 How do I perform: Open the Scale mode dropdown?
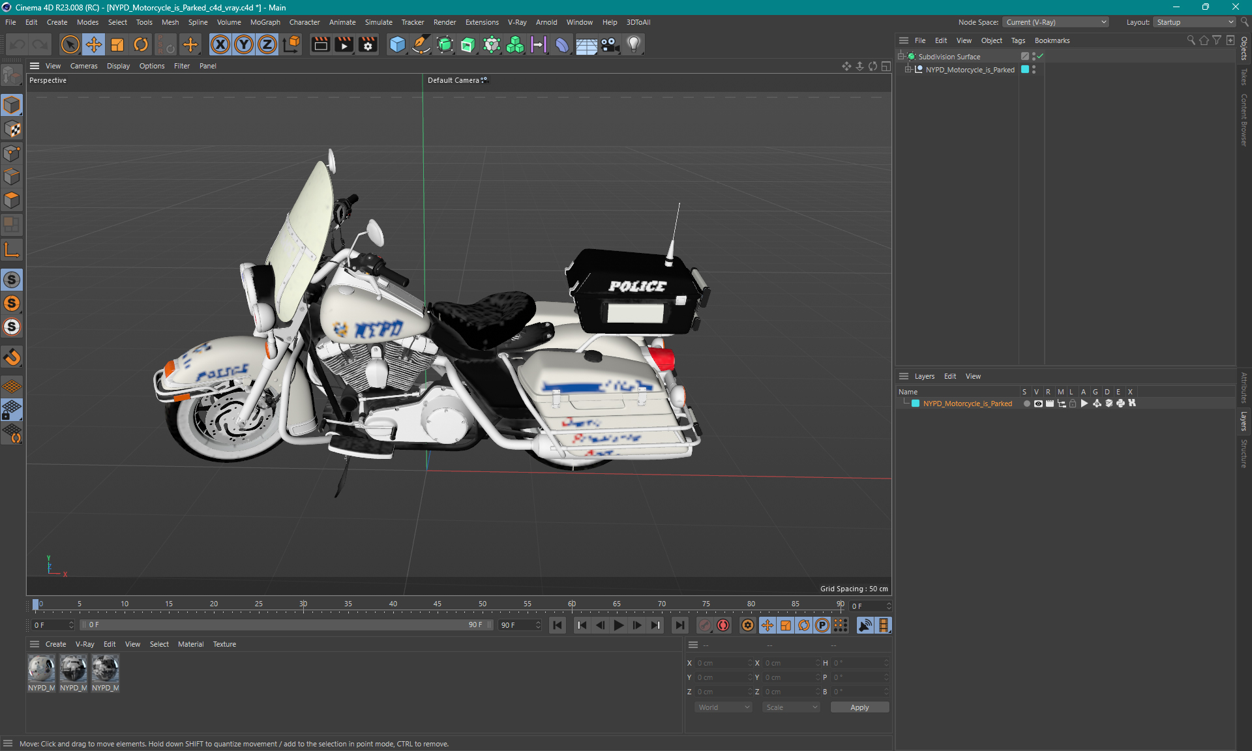pyautogui.click(x=791, y=707)
